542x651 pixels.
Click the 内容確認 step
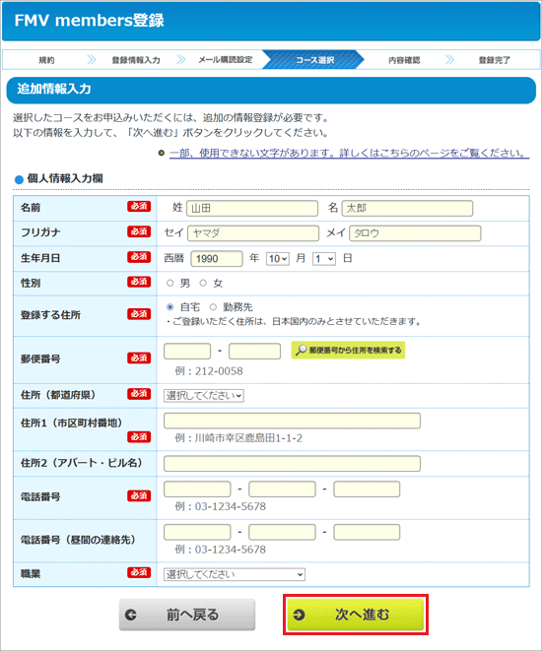click(404, 60)
